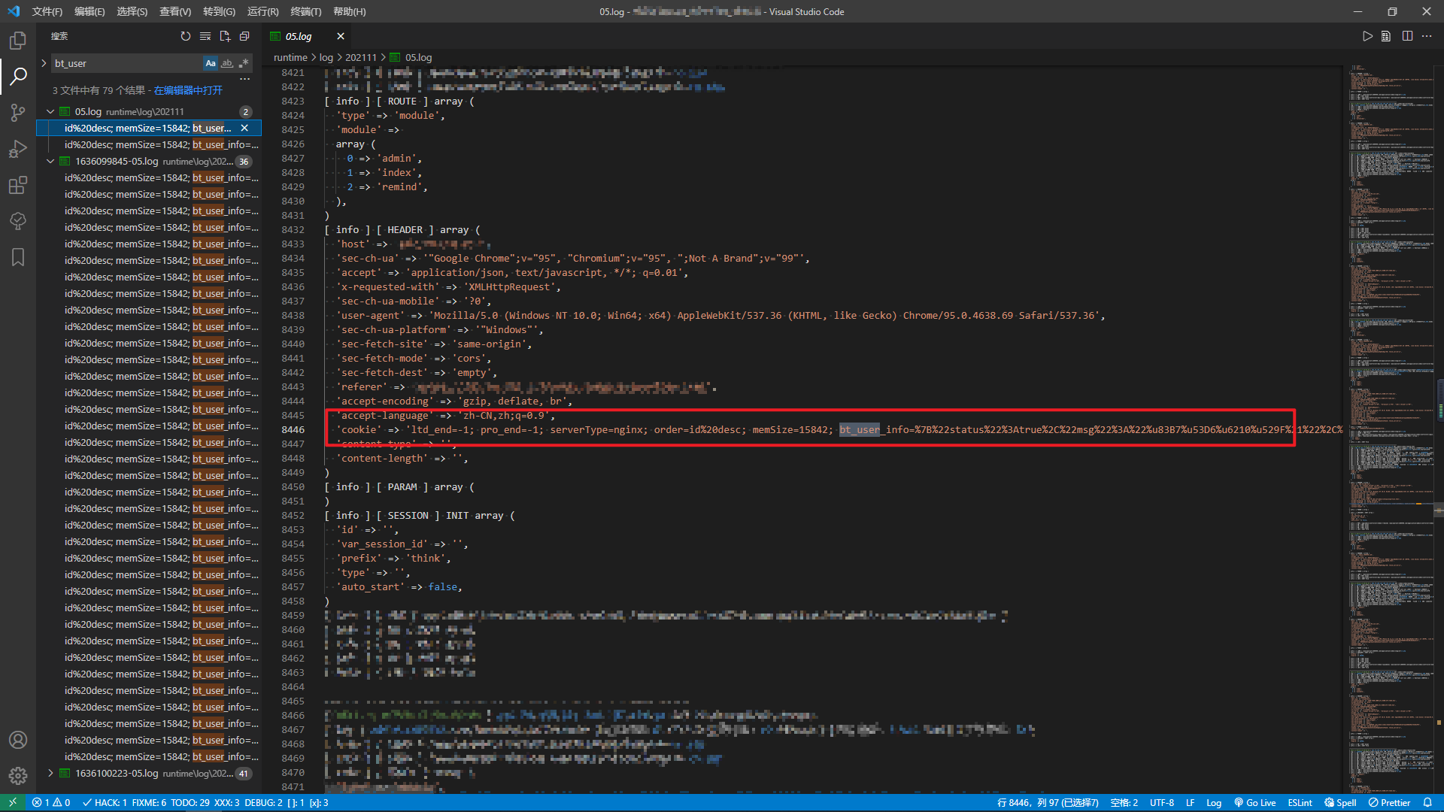
Task: Click in the bt_user search input field
Action: (126, 63)
